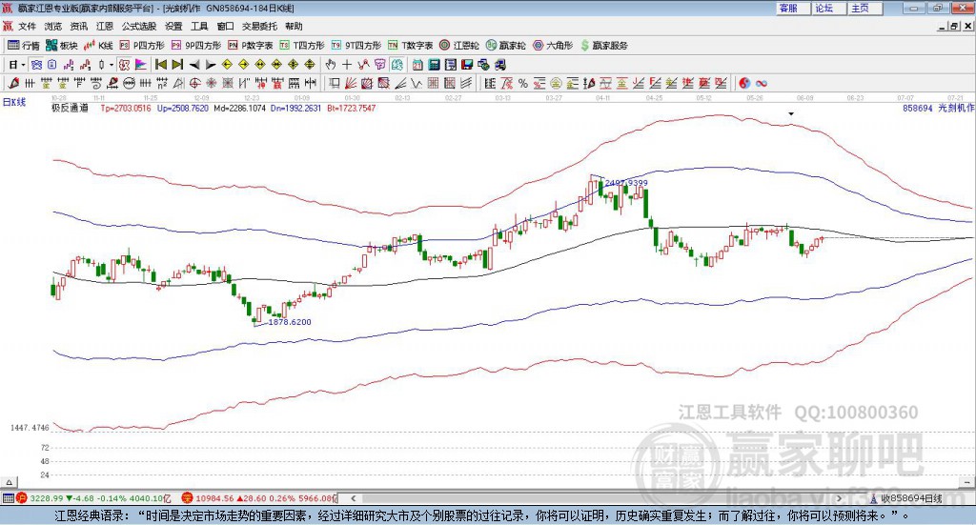Jump to last bar with green skip-end icon
Image resolution: width=976 pixels, height=525 pixels.
tap(177, 65)
